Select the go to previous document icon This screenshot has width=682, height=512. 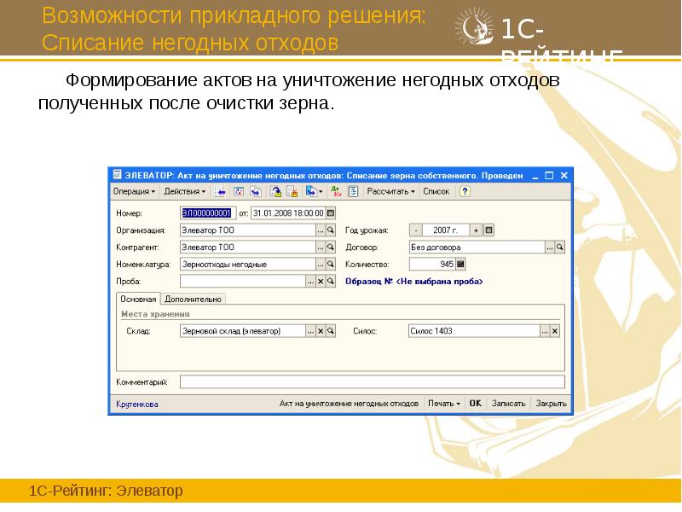(219, 189)
